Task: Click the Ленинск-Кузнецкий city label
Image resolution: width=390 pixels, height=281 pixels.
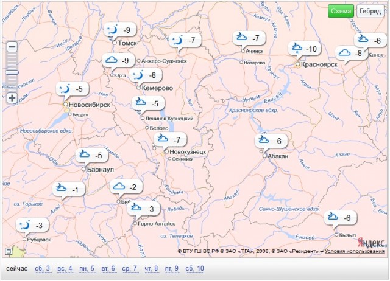Action: click(169, 119)
